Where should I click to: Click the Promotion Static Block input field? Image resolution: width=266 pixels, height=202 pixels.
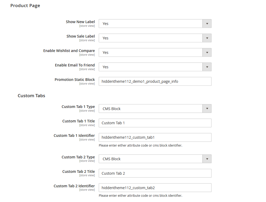(x=155, y=81)
